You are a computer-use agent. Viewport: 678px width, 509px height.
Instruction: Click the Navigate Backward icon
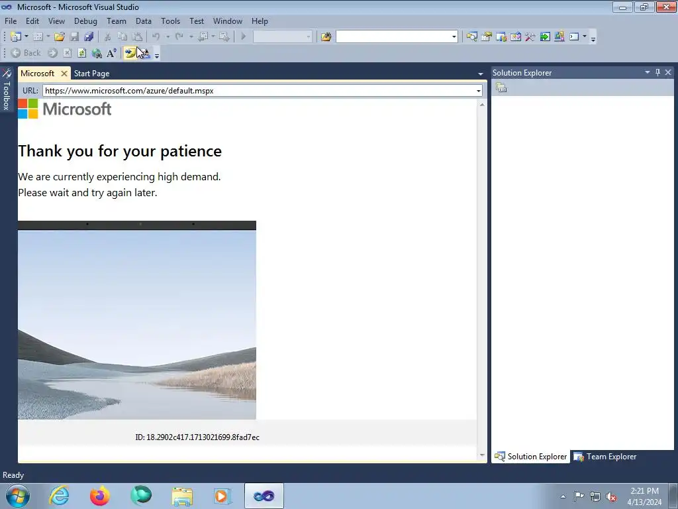(203, 37)
